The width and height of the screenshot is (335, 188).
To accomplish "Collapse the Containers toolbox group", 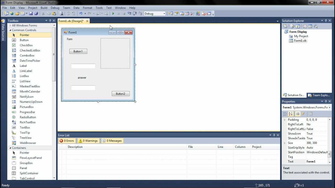I will coord(10,148).
